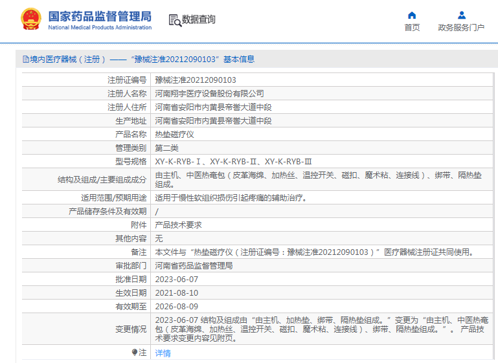Click the 注册人住所 label
This screenshot has height=363, width=498.
click(127, 107)
